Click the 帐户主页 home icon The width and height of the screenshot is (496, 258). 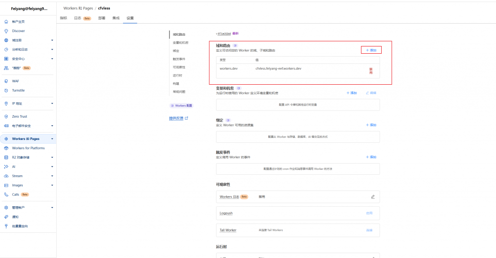6,22
